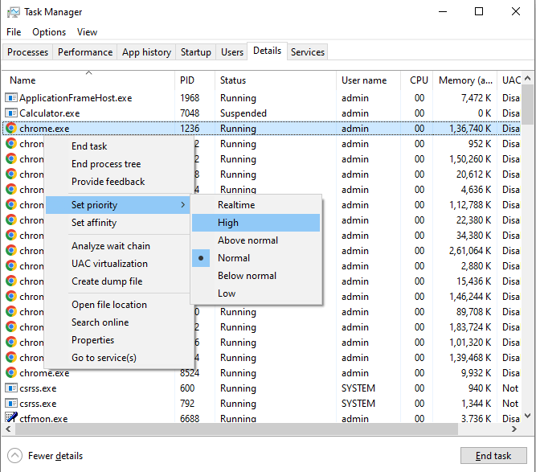Switch to the Performance tab
Image resolution: width=536 pixels, height=472 pixels.
(x=85, y=52)
